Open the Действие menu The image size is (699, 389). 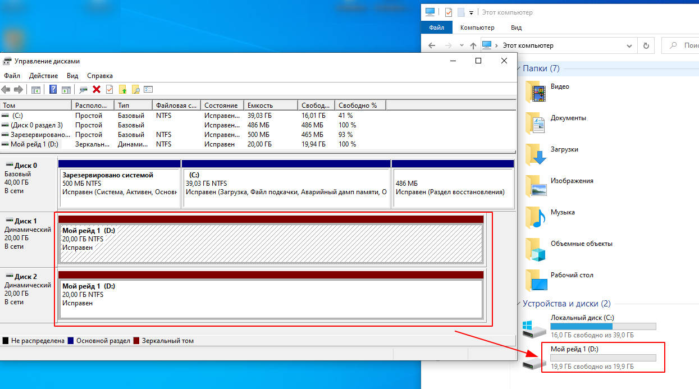[43, 76]
